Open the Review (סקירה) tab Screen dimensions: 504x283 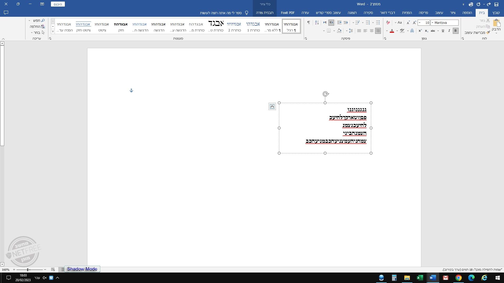[x=368, y=13]
